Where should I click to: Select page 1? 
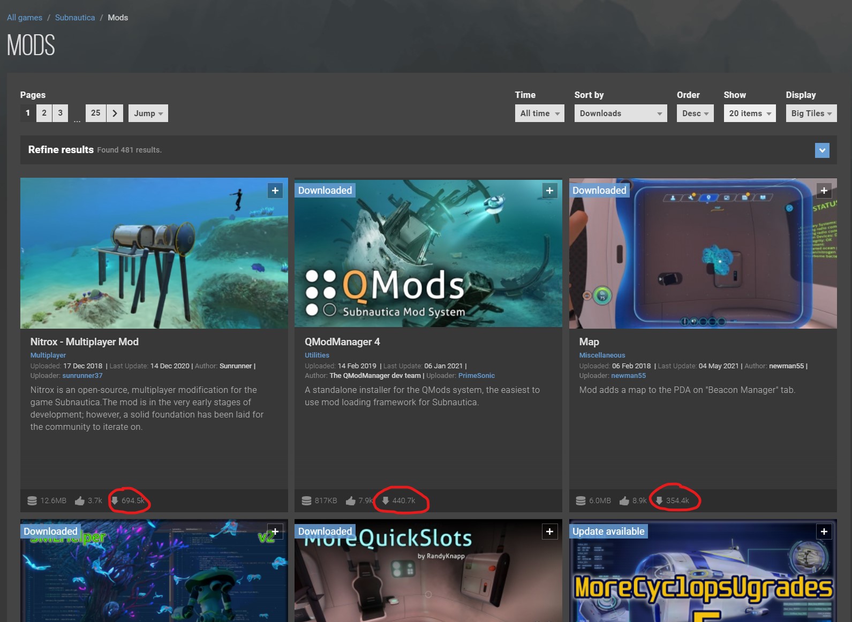pyautogui.click(x=28, y=113)
